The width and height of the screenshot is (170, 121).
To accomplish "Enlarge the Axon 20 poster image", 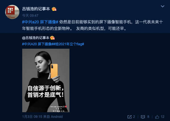I will [x=46, y=80].
